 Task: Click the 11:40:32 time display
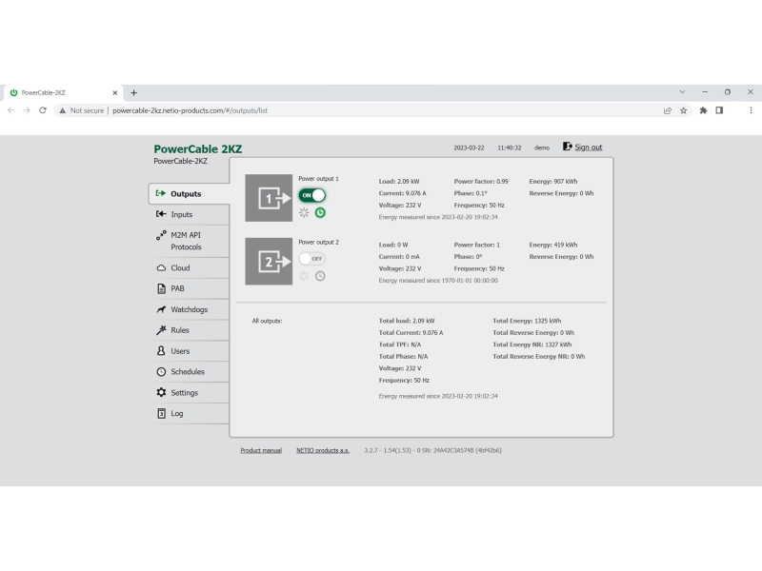[510, 148]
